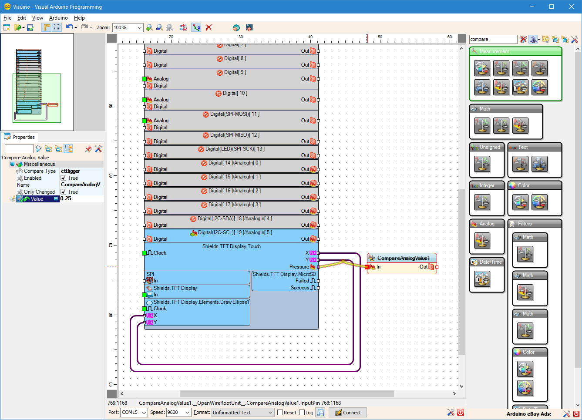Click the Expand All folders icon in Properties

tap(48, 149)
